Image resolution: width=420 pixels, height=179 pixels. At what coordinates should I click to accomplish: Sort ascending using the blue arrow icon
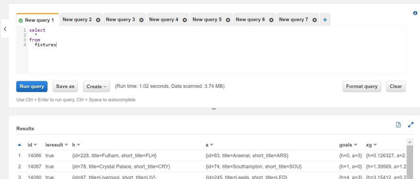point(19,145)
